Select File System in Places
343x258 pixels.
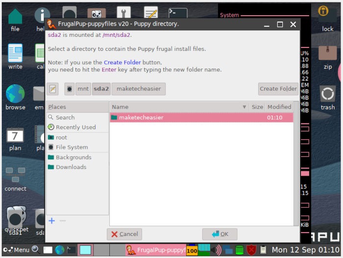click(x=77, y=147)
